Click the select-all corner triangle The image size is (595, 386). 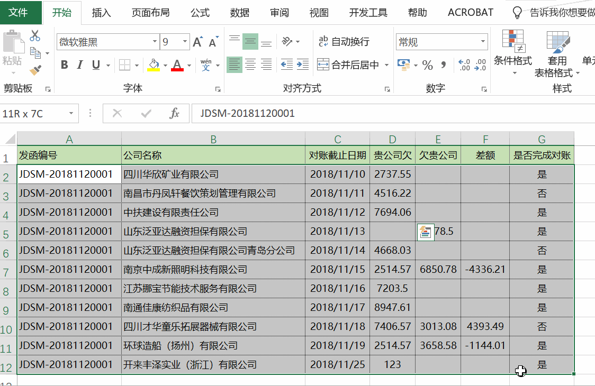(10, 139)
